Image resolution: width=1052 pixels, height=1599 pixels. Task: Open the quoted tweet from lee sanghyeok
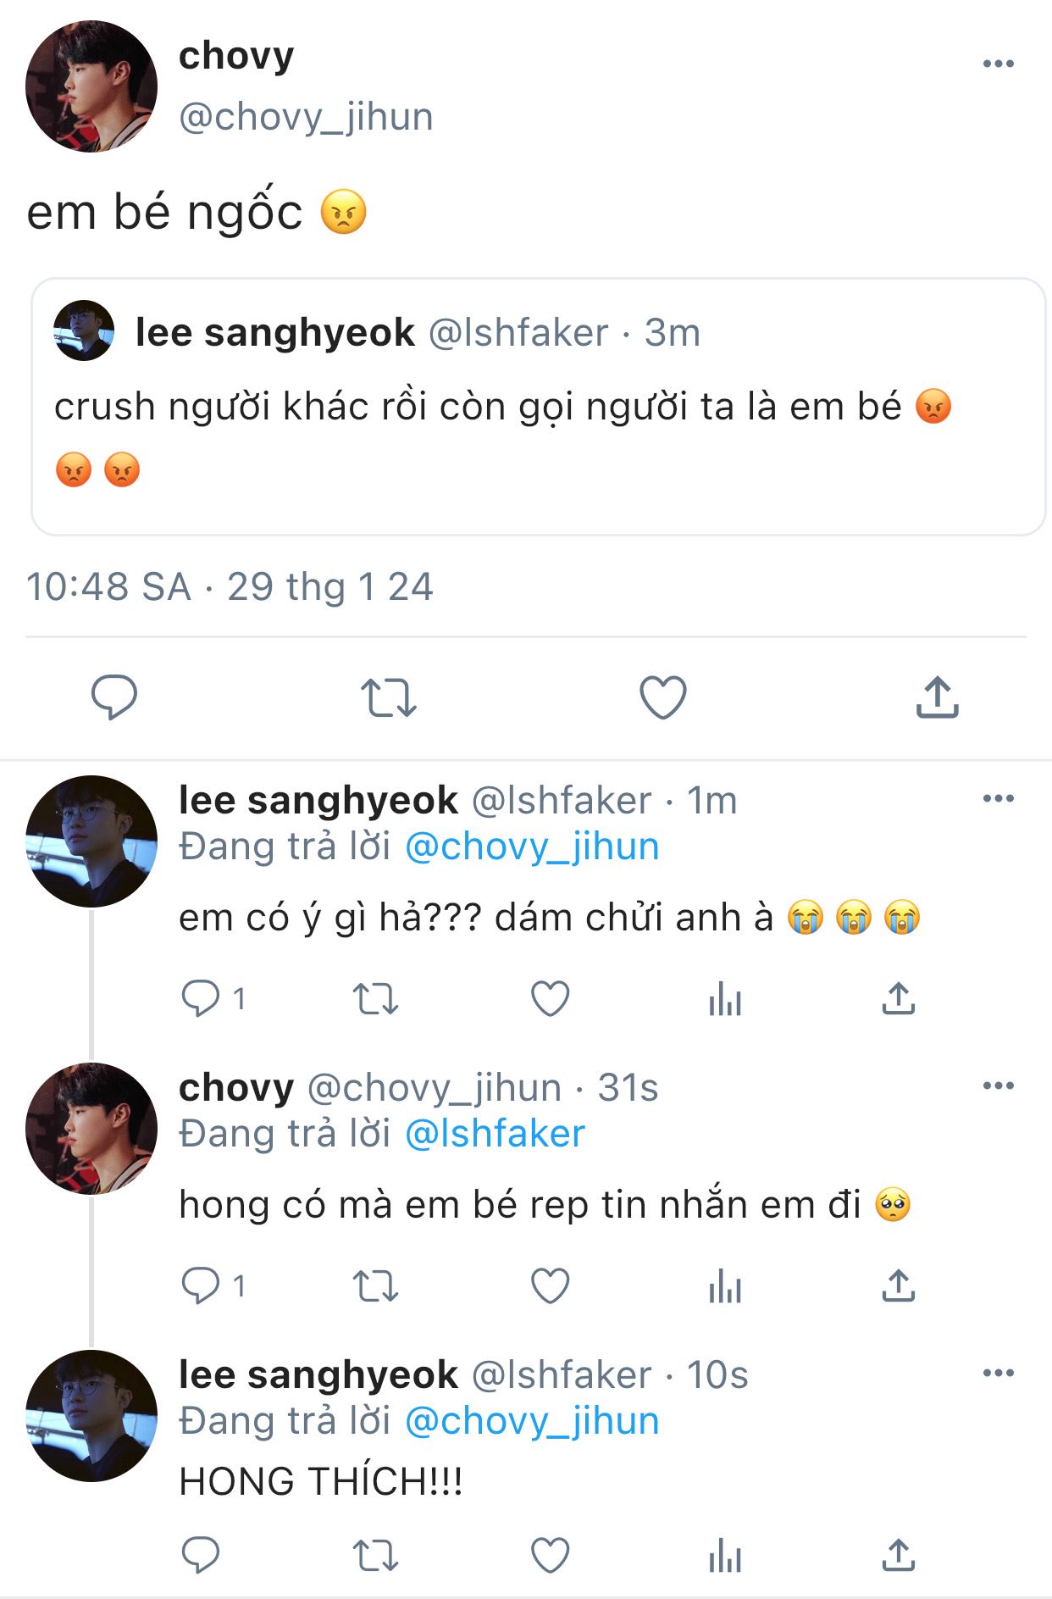click(538, 407)
